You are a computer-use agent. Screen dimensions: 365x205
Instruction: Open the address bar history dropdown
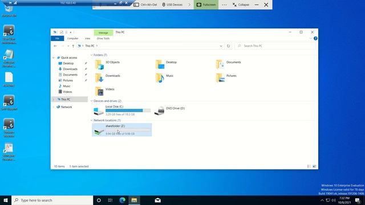point(221,46)
